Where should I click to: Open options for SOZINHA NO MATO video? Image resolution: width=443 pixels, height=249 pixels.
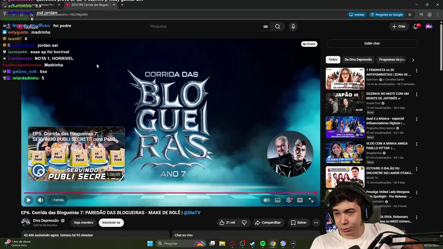(x=416, y=94)
